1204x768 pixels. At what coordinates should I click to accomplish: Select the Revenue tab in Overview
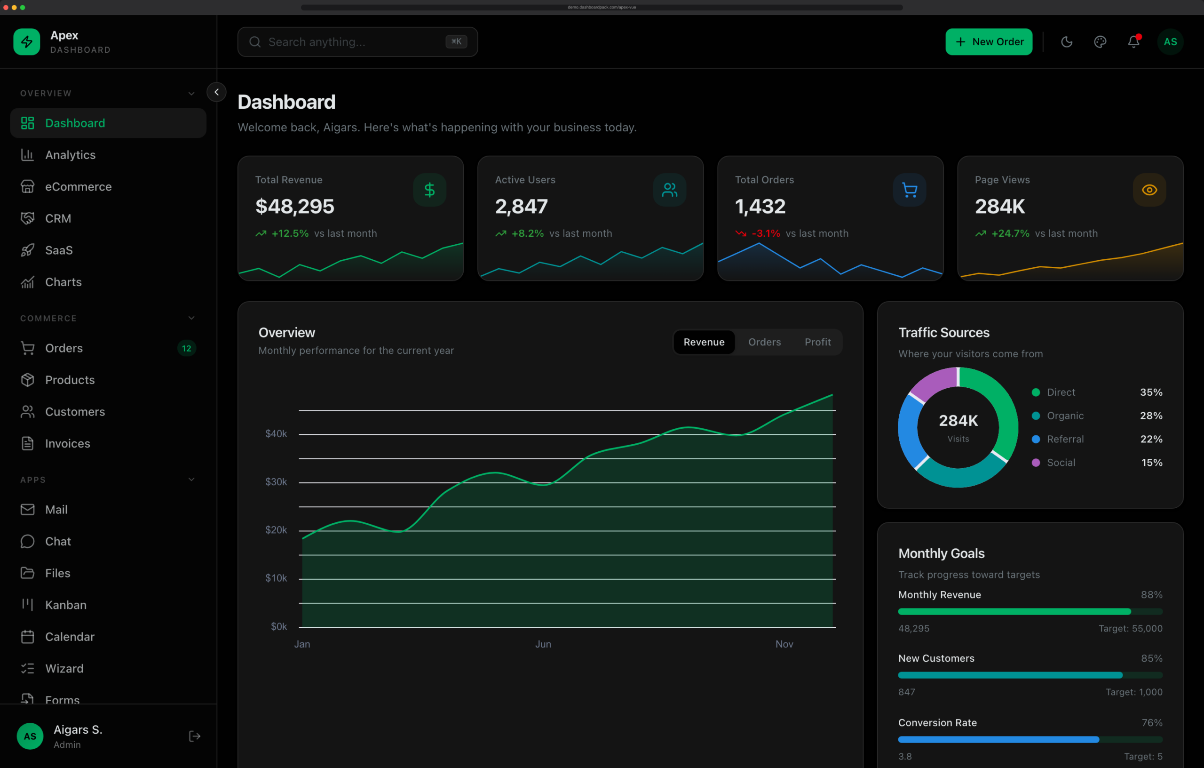[704, 342]
